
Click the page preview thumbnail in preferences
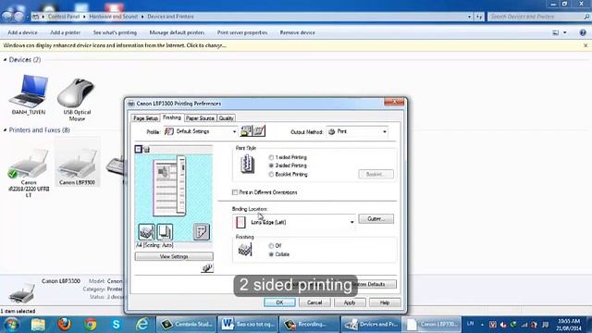[169, 187]
